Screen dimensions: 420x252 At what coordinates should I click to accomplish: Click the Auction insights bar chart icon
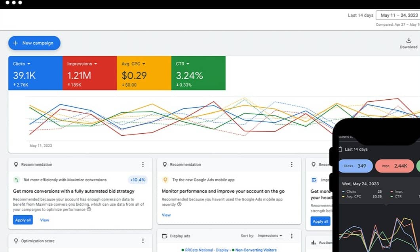314,243
